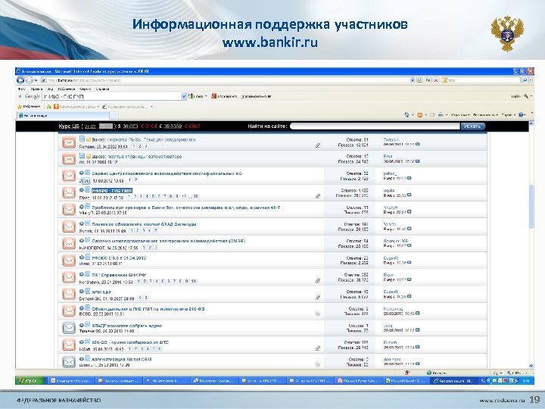Go back with the browser Back arrow

pyautogui.click(x=20, y=80)
